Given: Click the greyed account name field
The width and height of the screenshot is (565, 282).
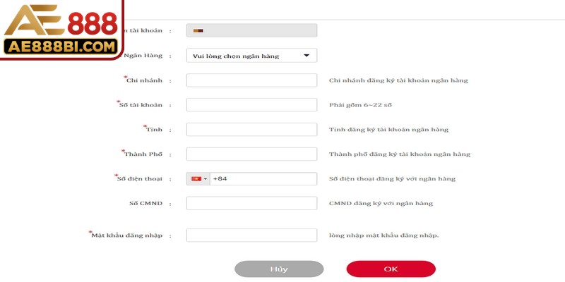Looking at the screenshot, I should pos(251,30).
